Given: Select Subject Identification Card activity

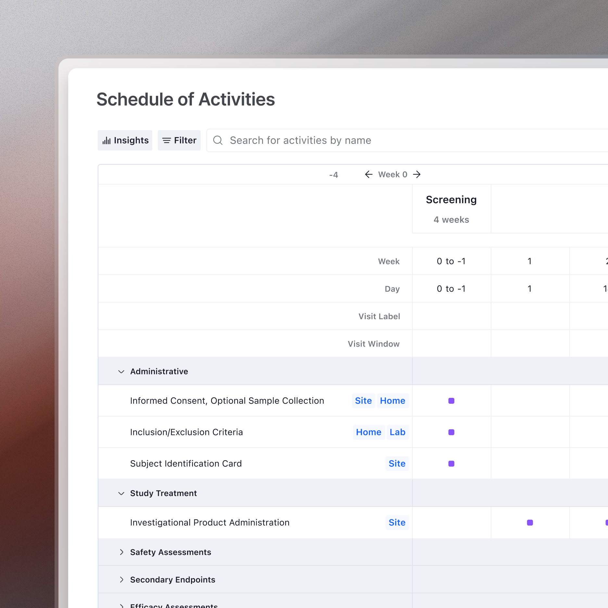Looking at the screenshot, I should (x=186, y=464).
